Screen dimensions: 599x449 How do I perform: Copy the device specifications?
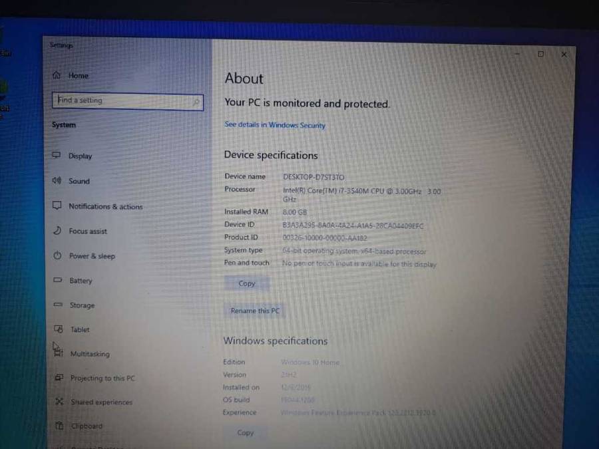coord(247,283)
